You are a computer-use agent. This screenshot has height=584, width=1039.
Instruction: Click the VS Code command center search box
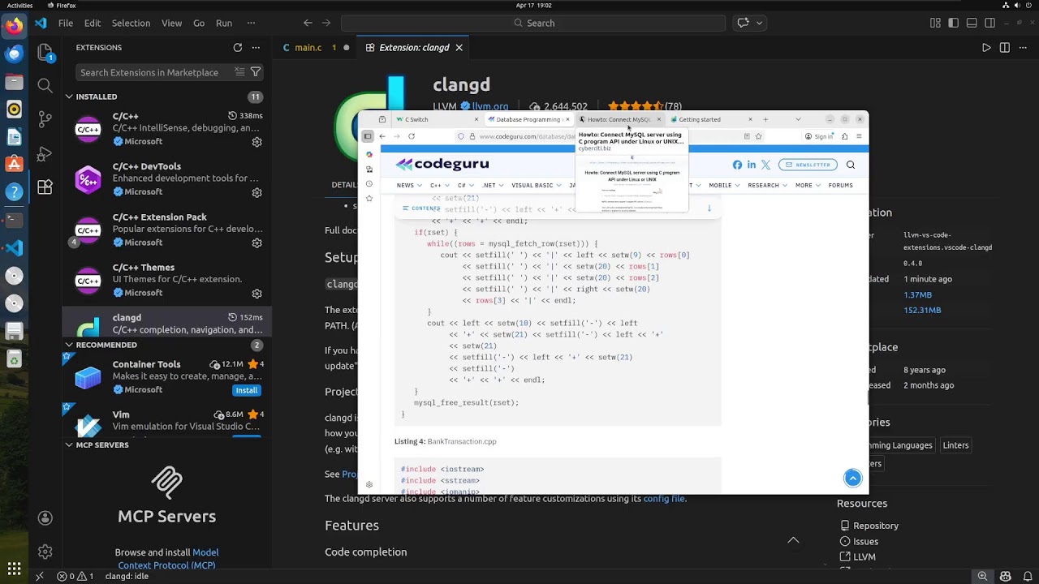coord(535,23)
